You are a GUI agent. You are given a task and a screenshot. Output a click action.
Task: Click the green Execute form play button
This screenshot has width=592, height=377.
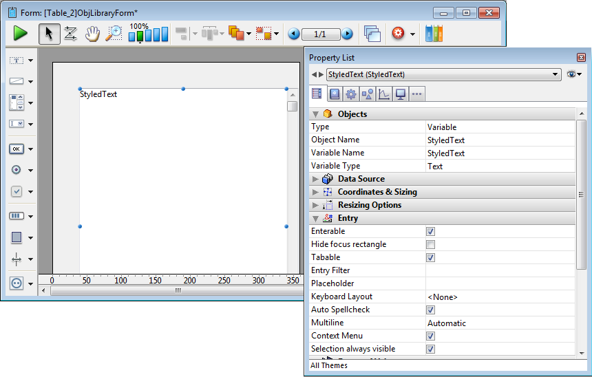pos(20,33)
